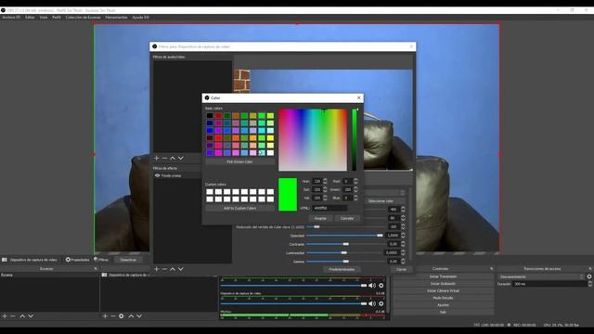Open Filtros for the selected source
Screen dimensions: 594x334
click(101, 260)
